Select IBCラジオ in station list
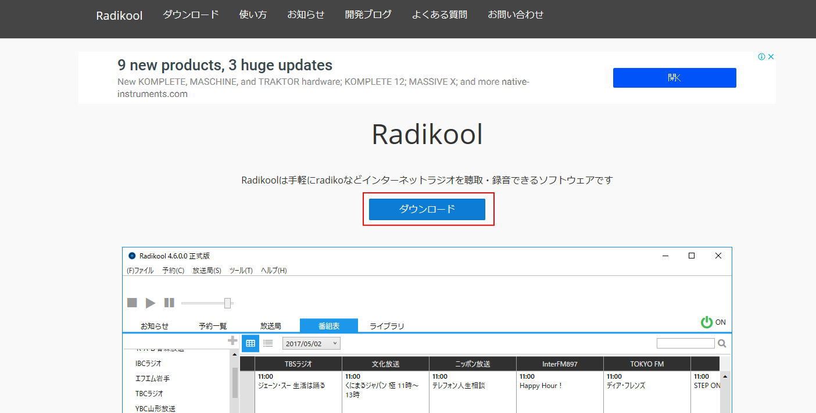 pyautogui.click(x=149, y=364)
